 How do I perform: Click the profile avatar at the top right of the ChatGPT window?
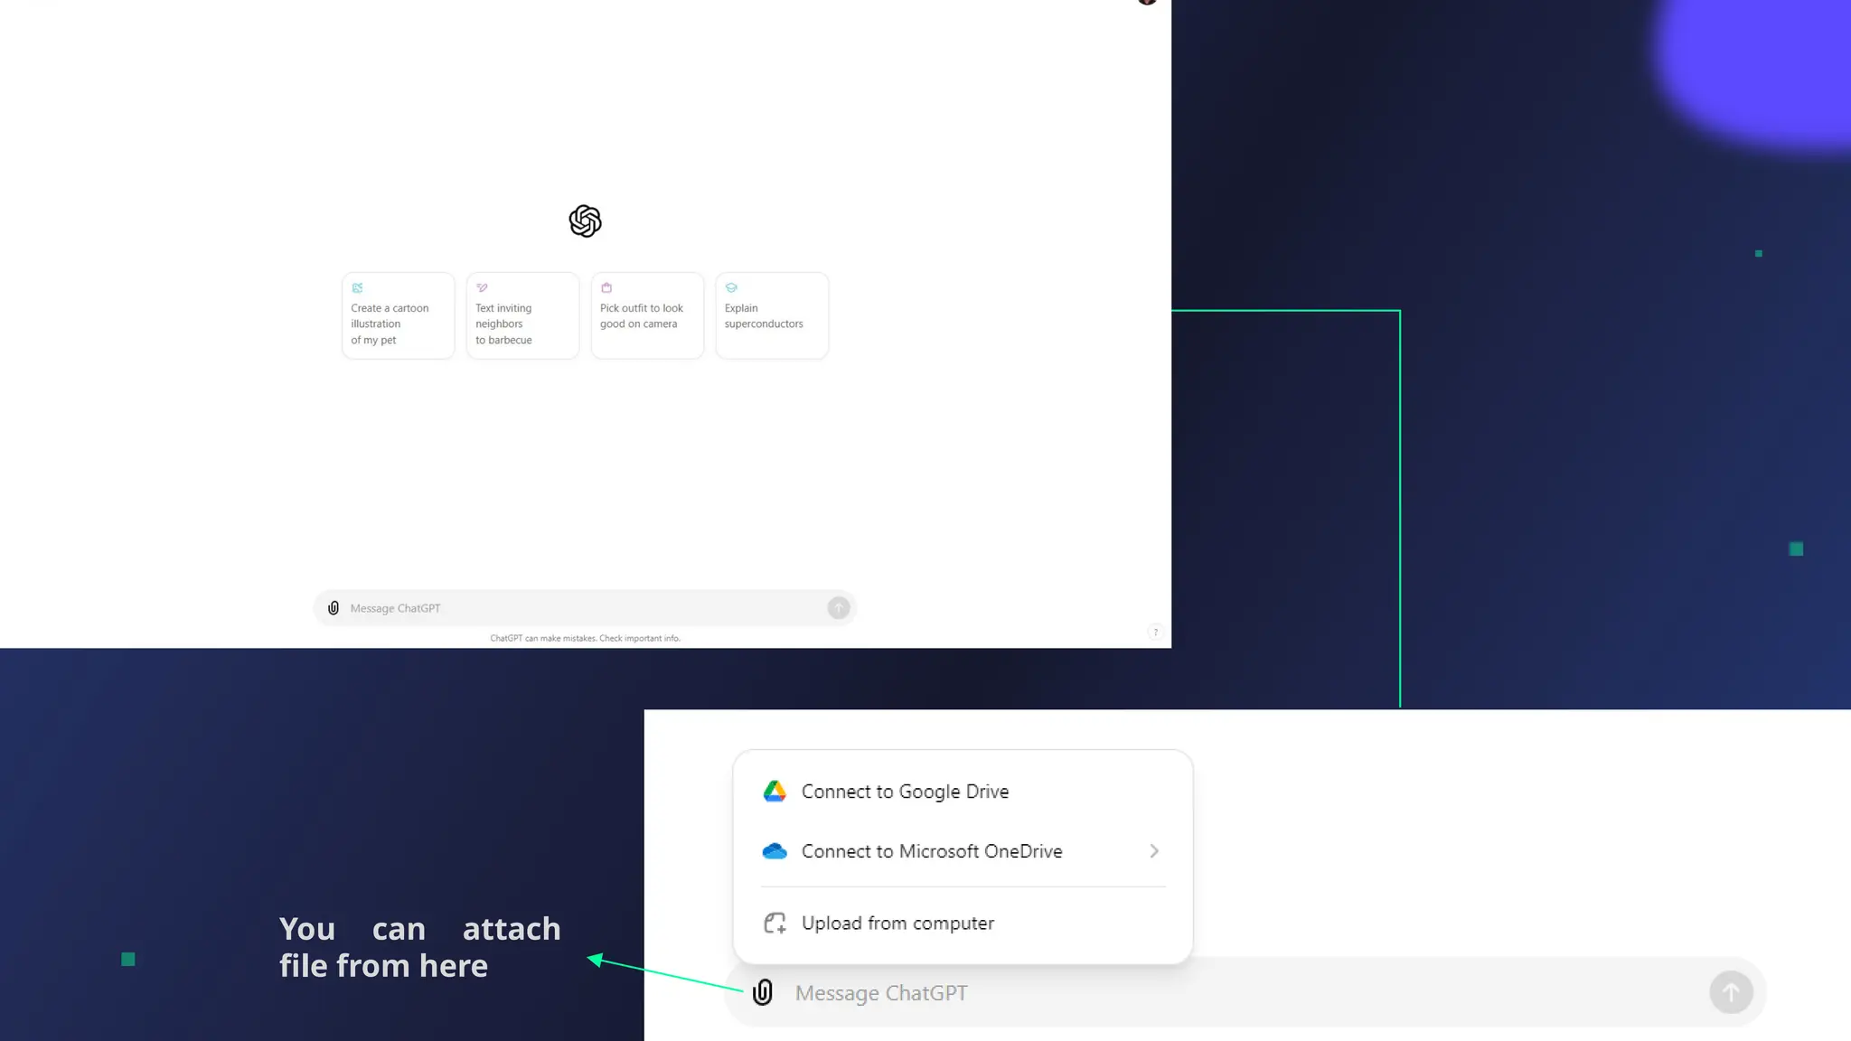[x=1147, y=1]
